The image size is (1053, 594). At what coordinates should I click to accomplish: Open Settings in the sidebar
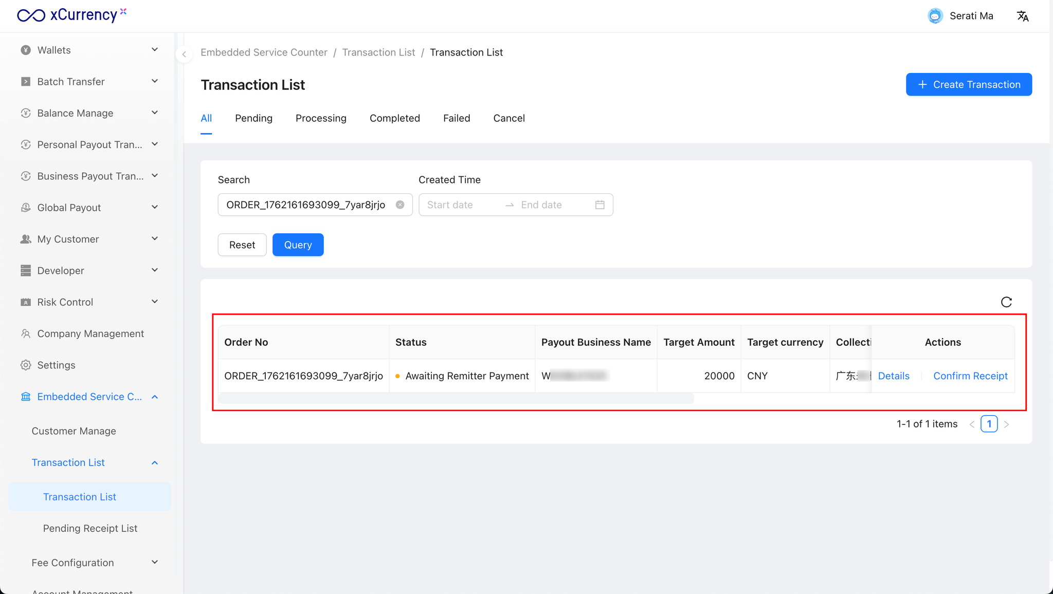[x=56, y=365]
